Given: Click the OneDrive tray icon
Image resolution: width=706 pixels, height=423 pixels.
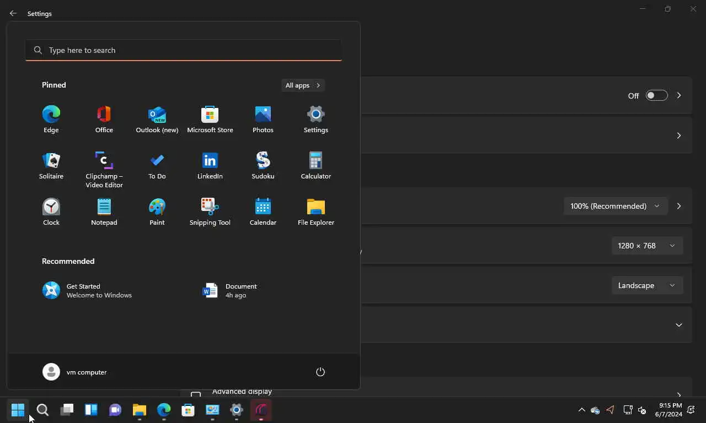Looking at the screenshot, I should 595,410.
